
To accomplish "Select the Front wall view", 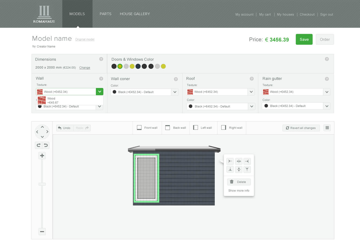I will (x=147, y=128).
